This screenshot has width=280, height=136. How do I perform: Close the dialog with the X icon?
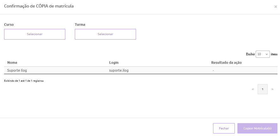(x=276, y=7)
